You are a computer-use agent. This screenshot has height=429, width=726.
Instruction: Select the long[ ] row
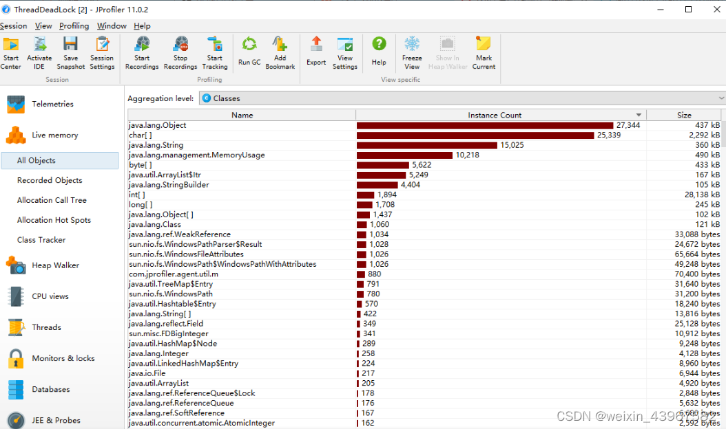pyautogui.click(x=424, y=205)
